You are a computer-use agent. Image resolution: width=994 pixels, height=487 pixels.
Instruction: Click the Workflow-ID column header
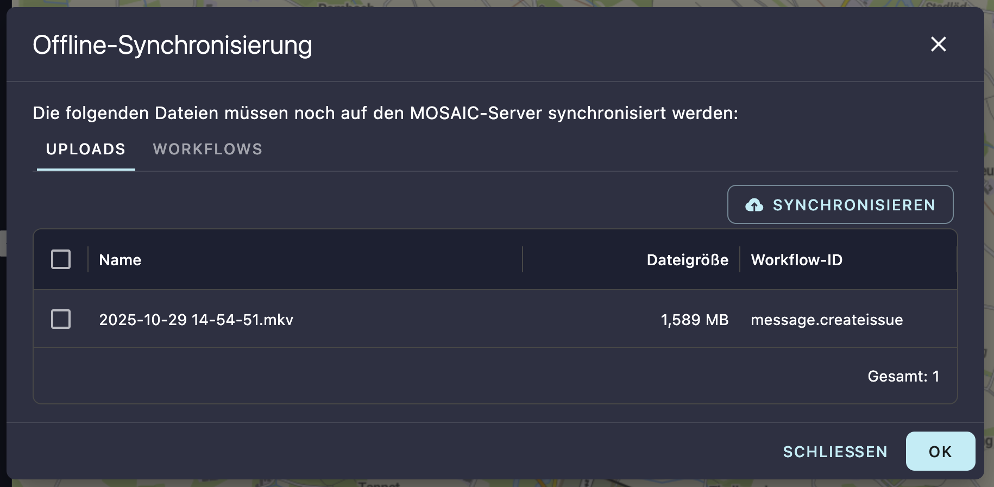pyautogui.click(x=796, y=260)
